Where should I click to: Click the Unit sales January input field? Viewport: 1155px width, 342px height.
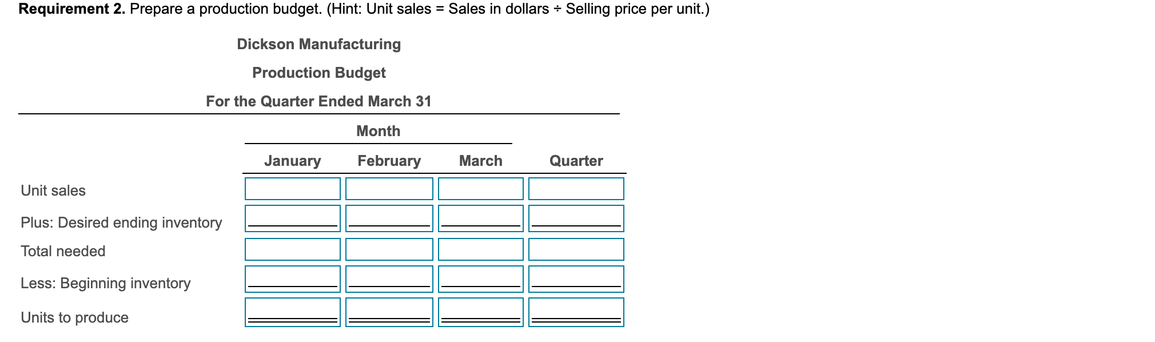[292, 189]
